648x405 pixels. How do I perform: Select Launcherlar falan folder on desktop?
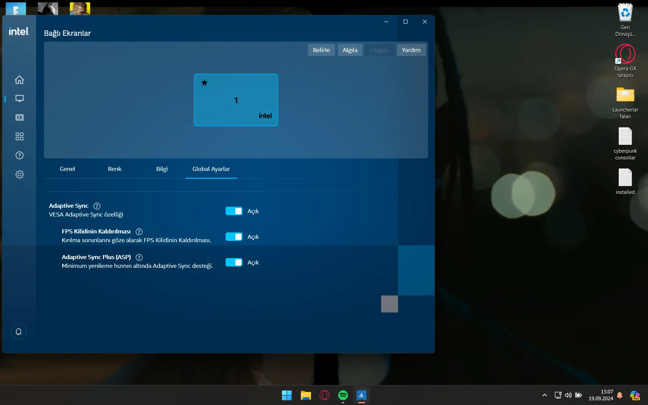[x=625, y=103]
